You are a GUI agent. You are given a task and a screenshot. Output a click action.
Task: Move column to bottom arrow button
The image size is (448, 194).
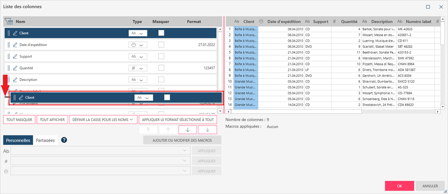(x=208, y=129)
